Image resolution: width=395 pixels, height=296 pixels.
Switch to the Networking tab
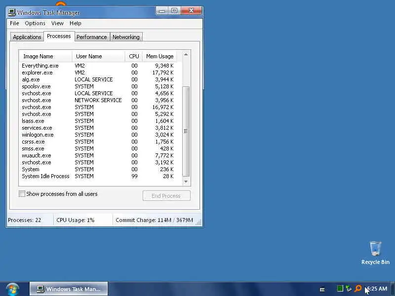point(126,37)
